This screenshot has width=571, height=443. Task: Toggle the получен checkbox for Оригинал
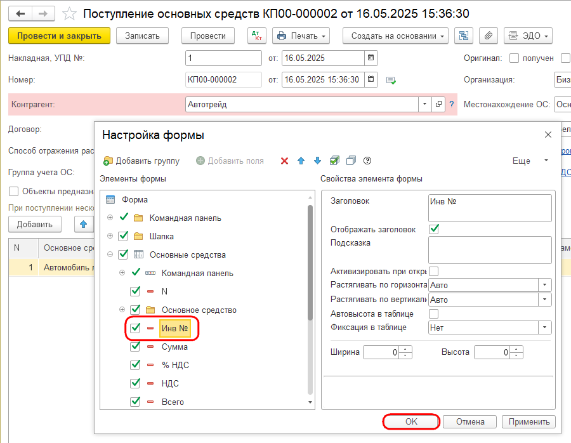[514, 58]
